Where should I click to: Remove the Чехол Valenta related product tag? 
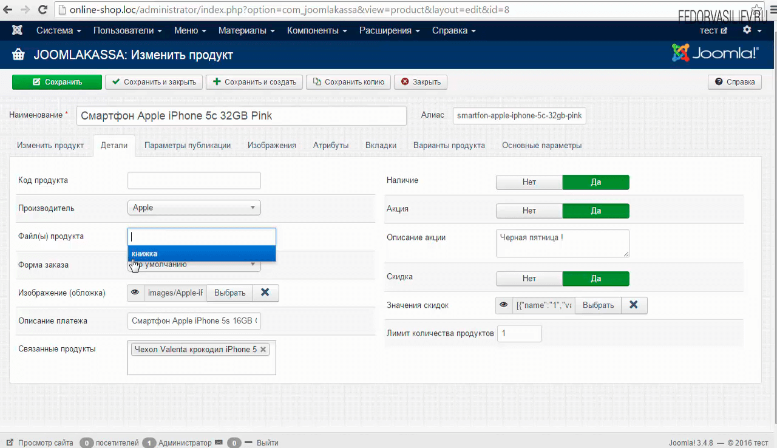click(263, 350)
